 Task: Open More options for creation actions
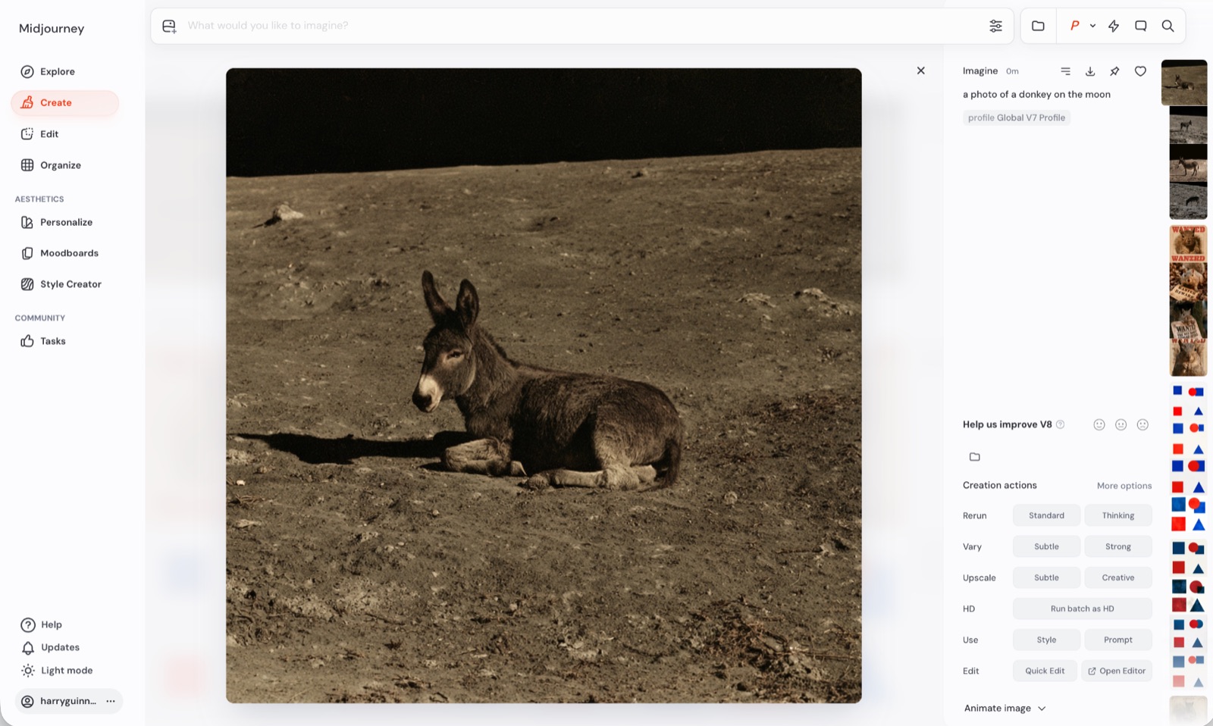click(x=1124, y=486)
